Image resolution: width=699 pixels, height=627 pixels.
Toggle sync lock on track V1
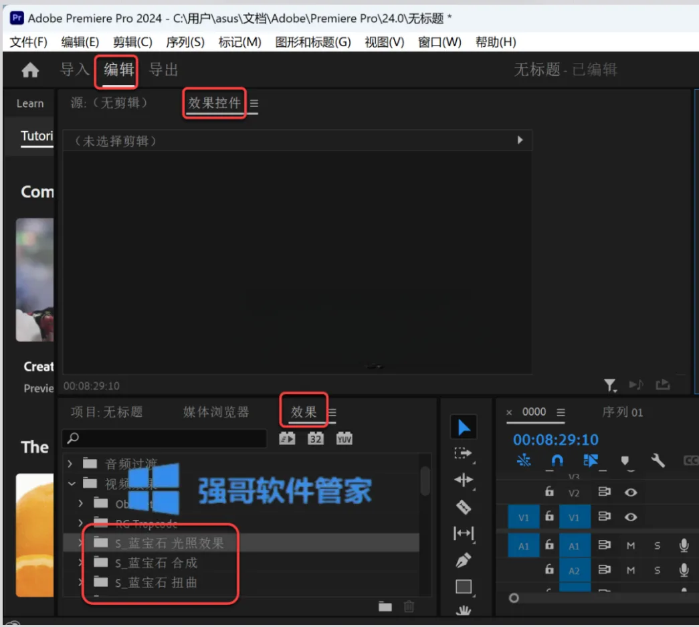point(605,517)
